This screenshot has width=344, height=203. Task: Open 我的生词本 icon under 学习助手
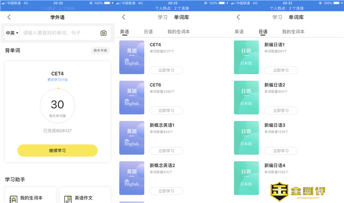[14, 198]
